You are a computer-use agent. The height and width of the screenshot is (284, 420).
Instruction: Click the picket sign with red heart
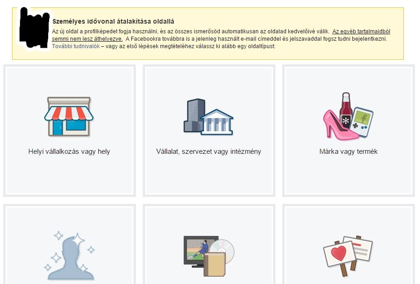pos(339,256)
